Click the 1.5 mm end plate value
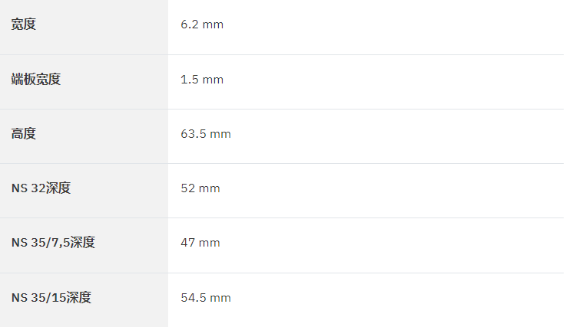The image size is (586, 327). point(202,80)
